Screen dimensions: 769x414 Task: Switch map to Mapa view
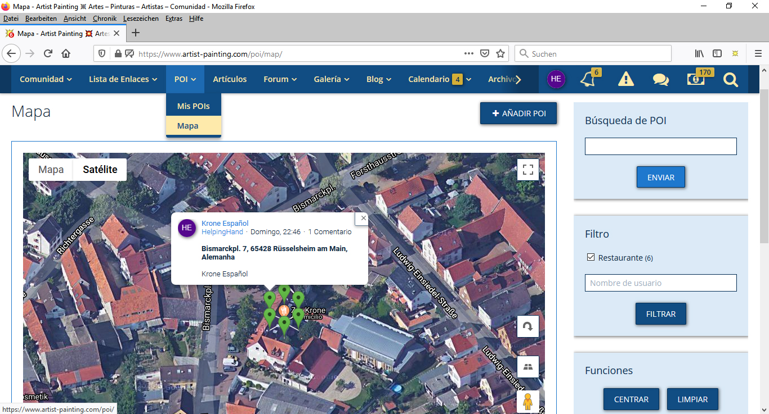tap(51, 170)
